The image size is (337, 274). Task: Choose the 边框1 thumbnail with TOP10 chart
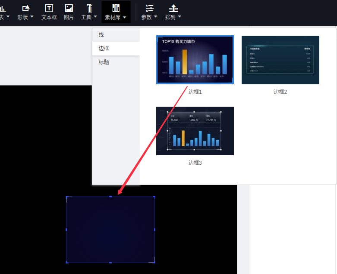coord(195,60)
